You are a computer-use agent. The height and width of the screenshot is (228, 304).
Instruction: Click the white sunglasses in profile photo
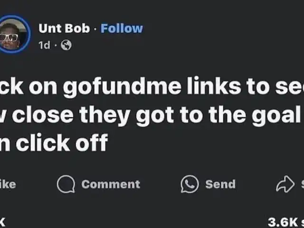click(x=8, y=38)
